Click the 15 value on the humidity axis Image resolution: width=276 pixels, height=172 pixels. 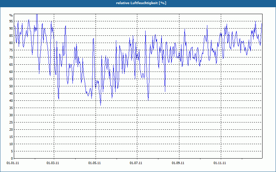11,137
